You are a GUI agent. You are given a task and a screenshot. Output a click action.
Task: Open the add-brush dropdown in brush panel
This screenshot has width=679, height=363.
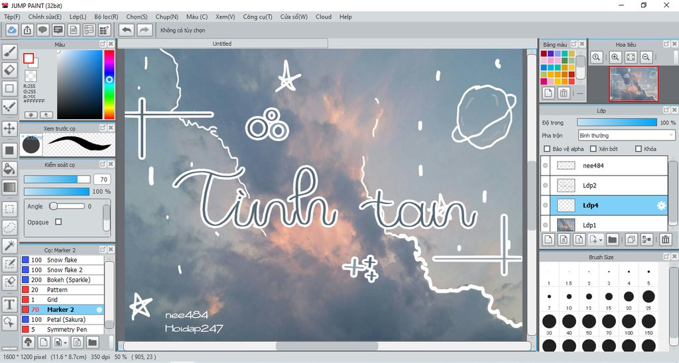pyautogui.click(x=65, y=342)
